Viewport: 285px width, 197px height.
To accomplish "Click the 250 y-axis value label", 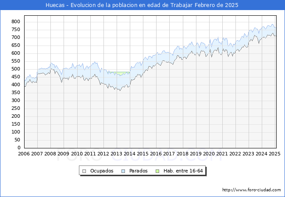I will point(16,109).
